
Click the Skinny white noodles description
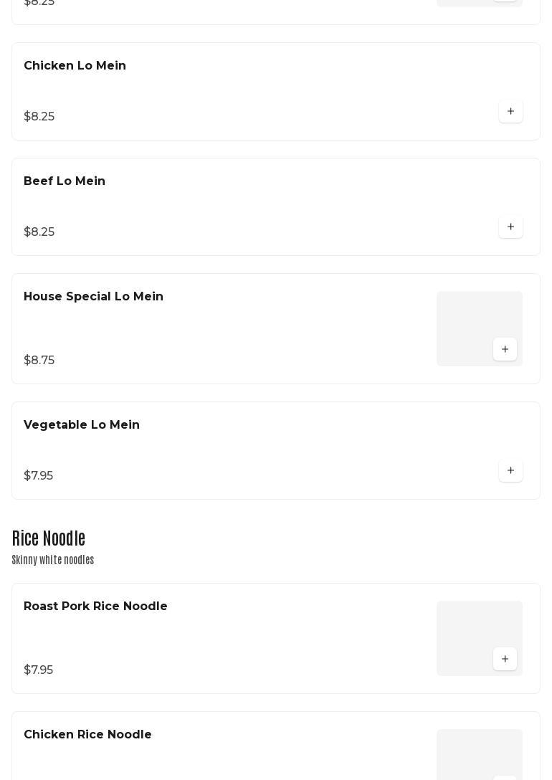[53, 560]
